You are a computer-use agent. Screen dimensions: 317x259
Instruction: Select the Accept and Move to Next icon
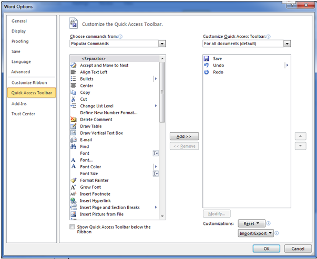point(74,66)
